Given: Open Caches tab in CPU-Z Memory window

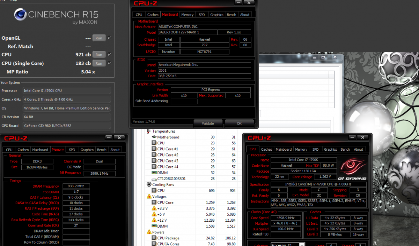Looking at the screenshot, I should (x=23, y=150).
